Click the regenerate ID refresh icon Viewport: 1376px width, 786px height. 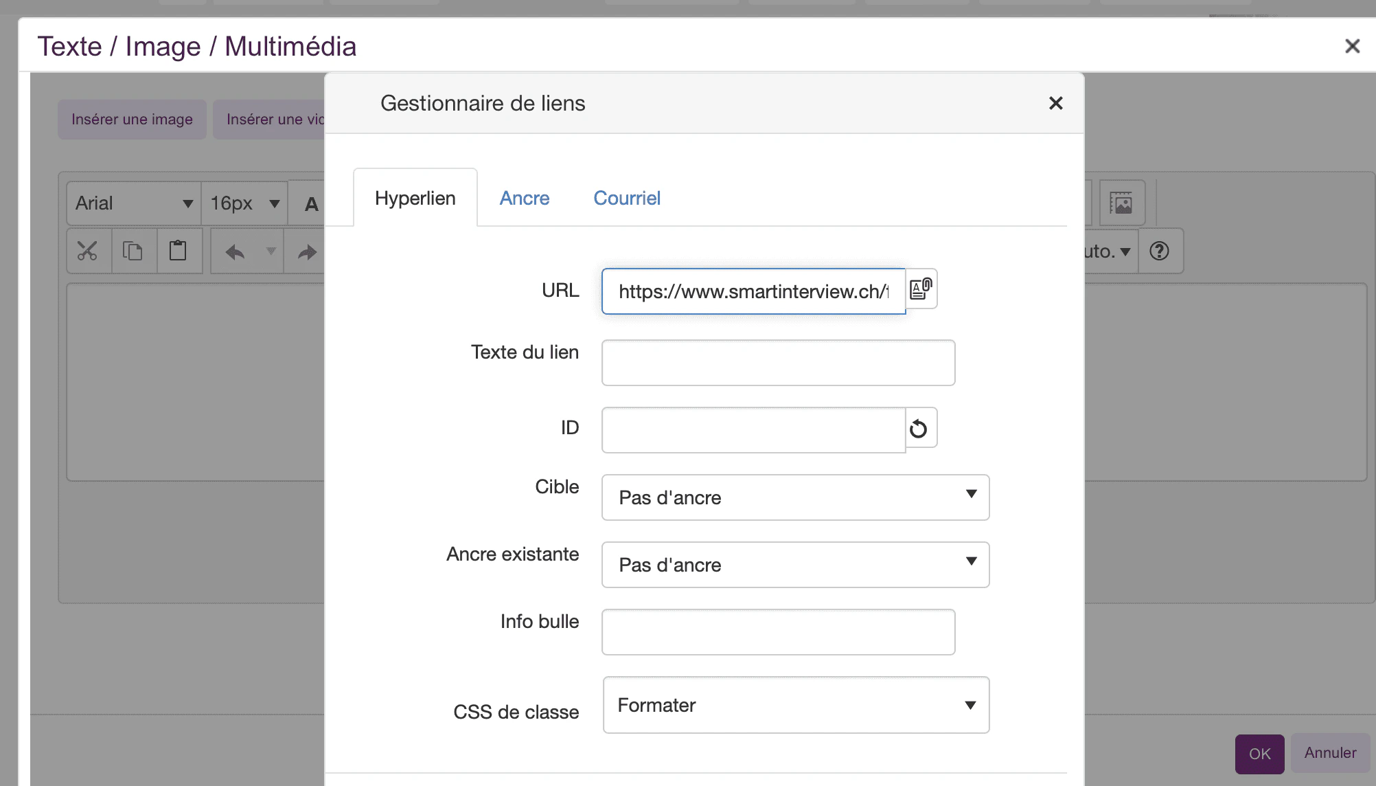(919, 429)
